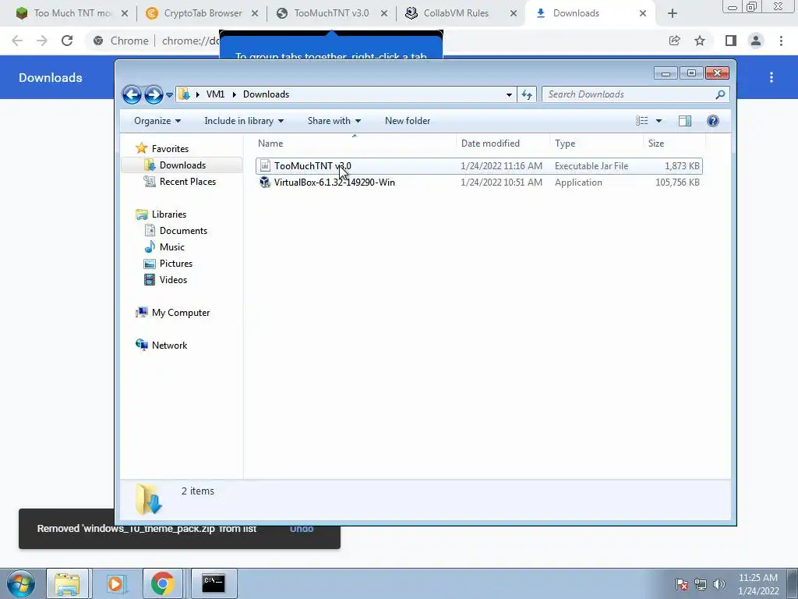Create a New folder
Viewport: 798px width, 599px height.
(x=408, y=121)
